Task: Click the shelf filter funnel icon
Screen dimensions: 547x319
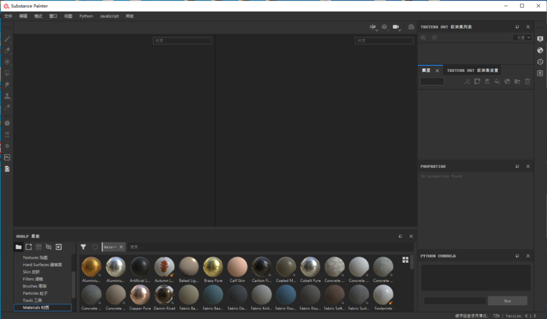Action: pos(84,247)
